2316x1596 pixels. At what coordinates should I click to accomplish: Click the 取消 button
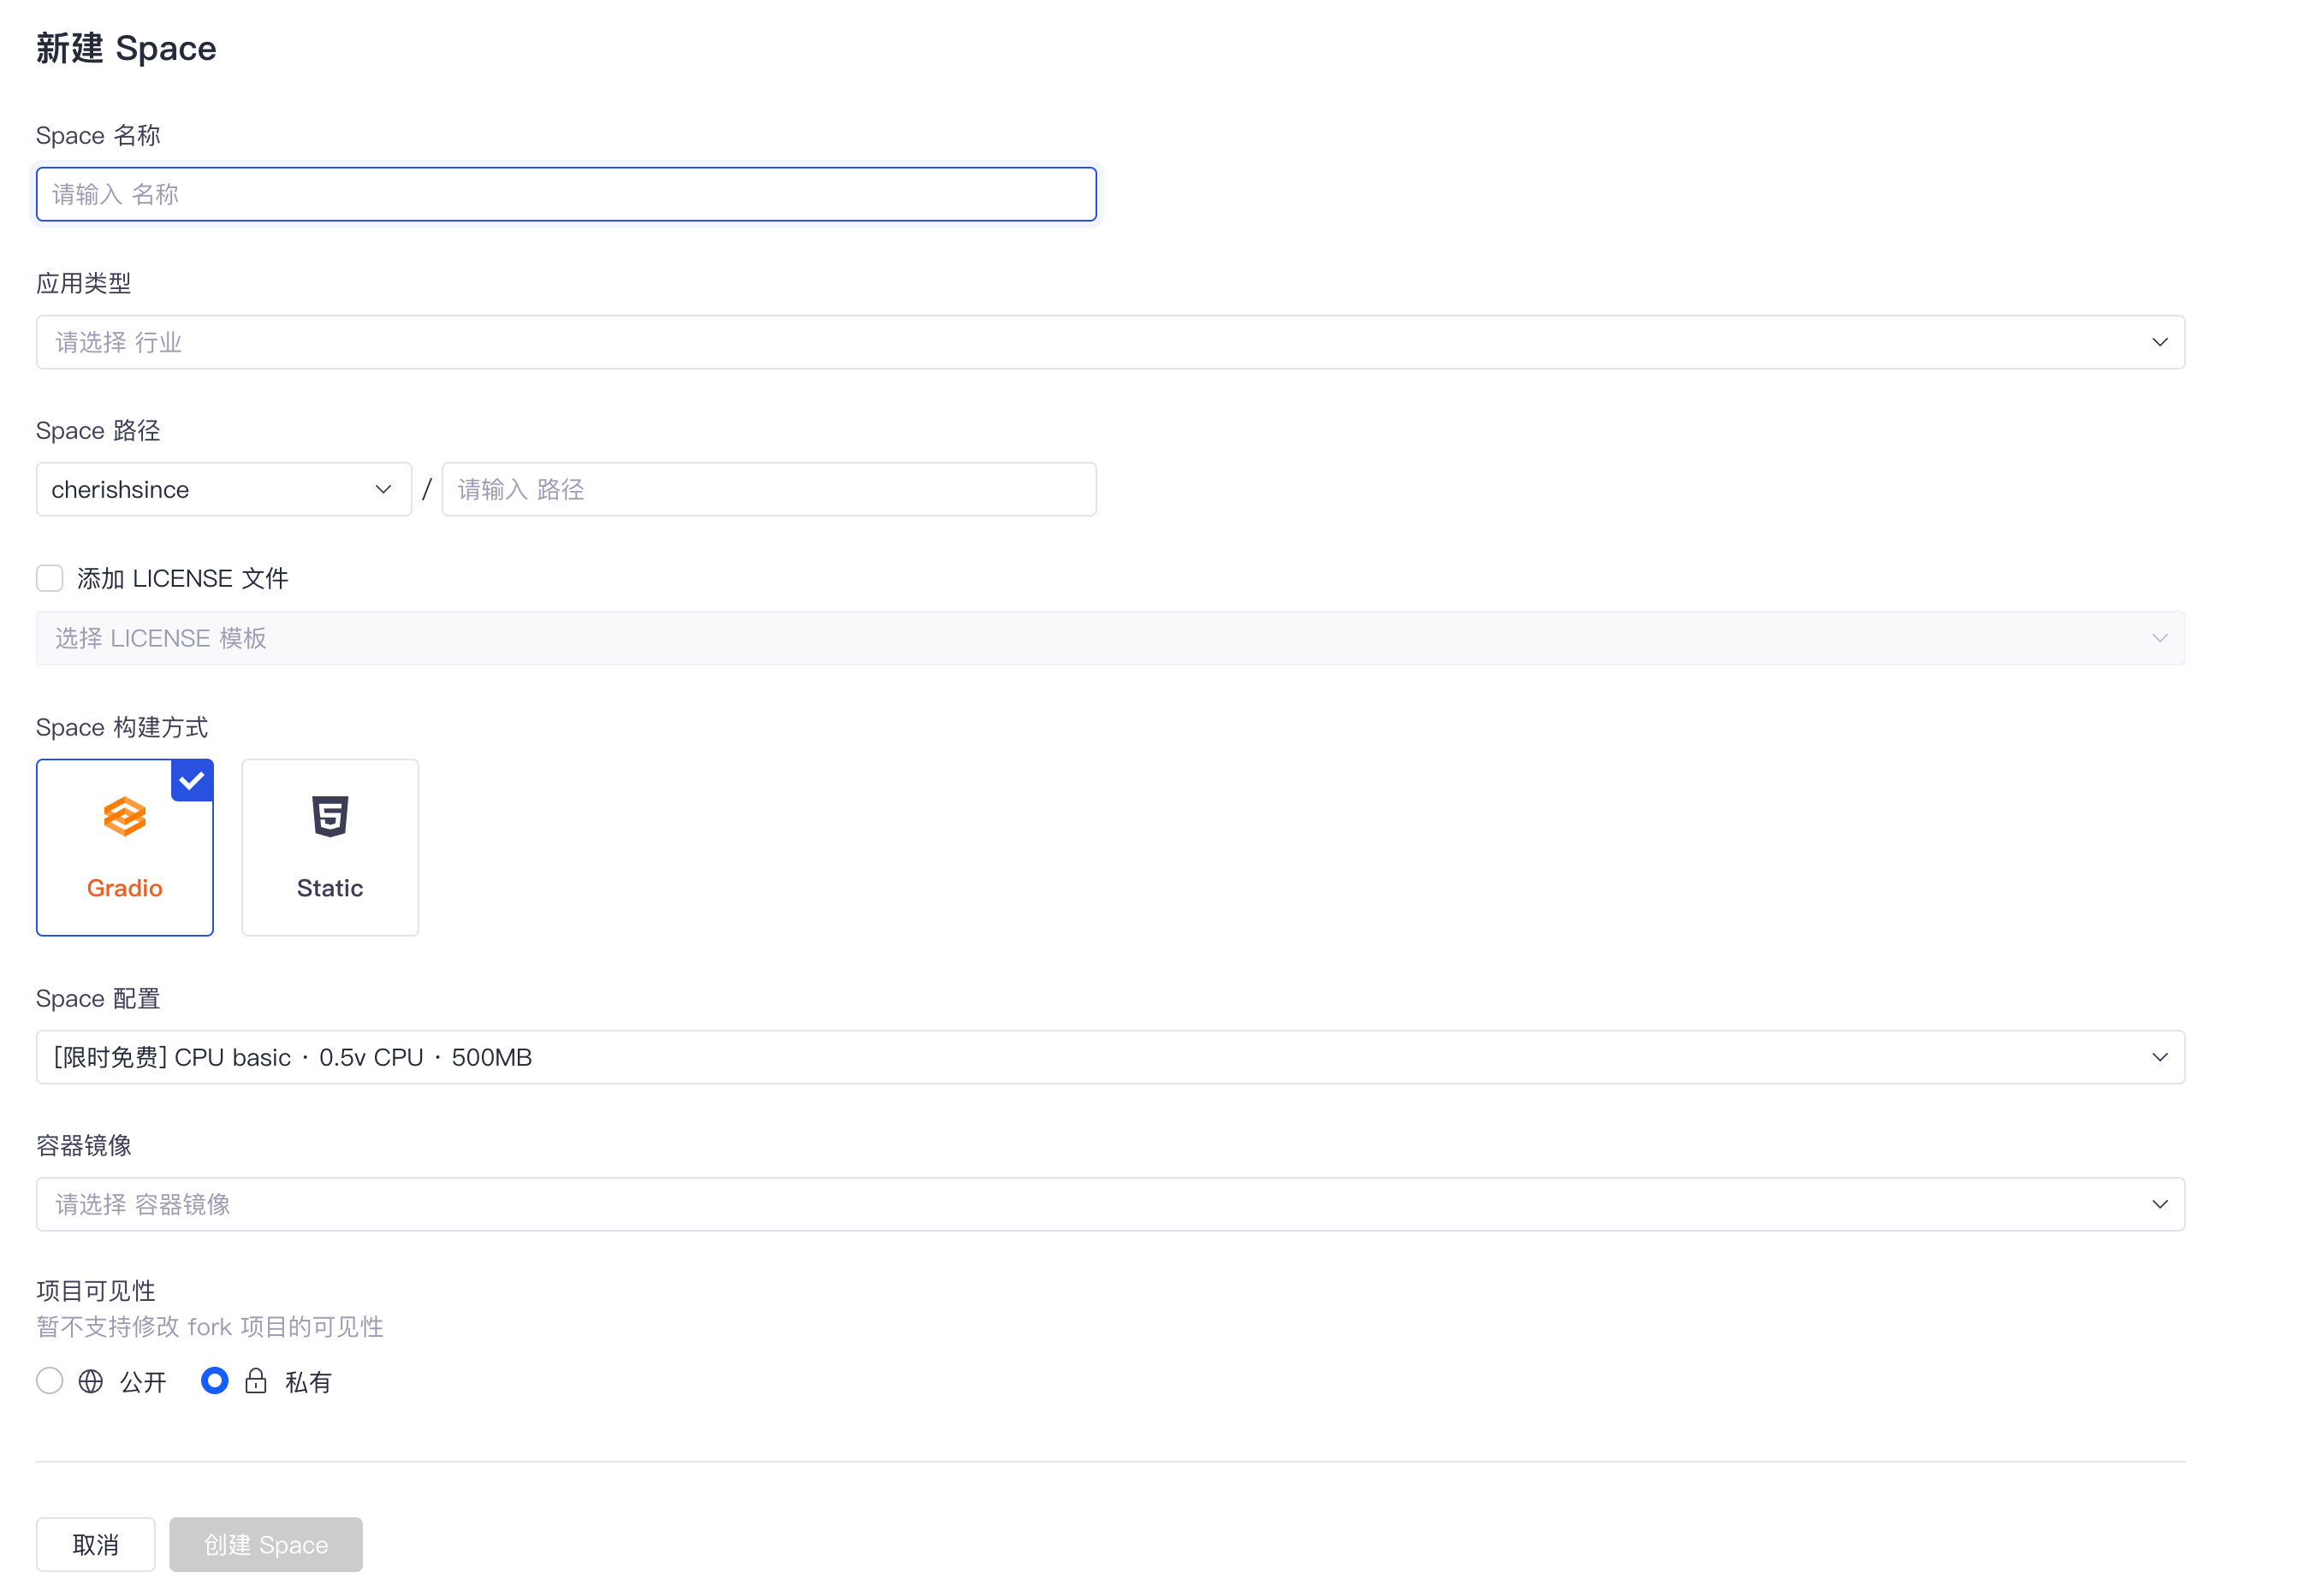(x=96, y=1544)
